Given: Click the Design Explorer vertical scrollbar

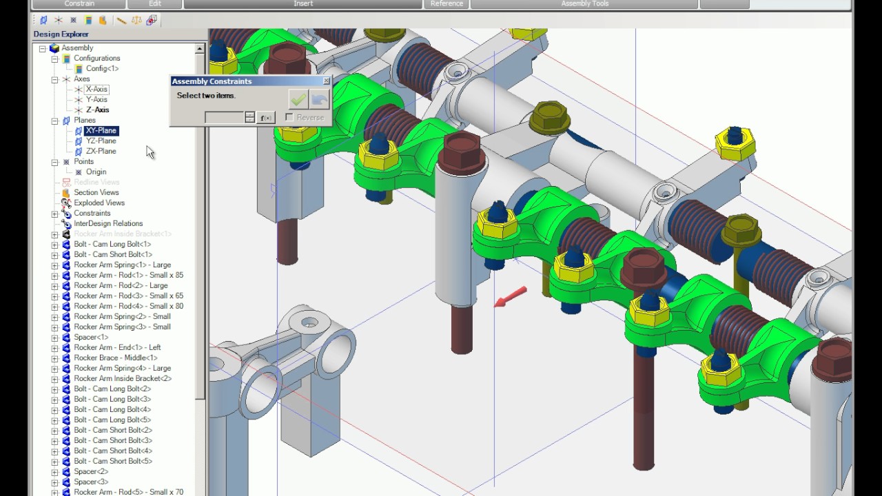Looking at the screenshot, I should (200, 227).
